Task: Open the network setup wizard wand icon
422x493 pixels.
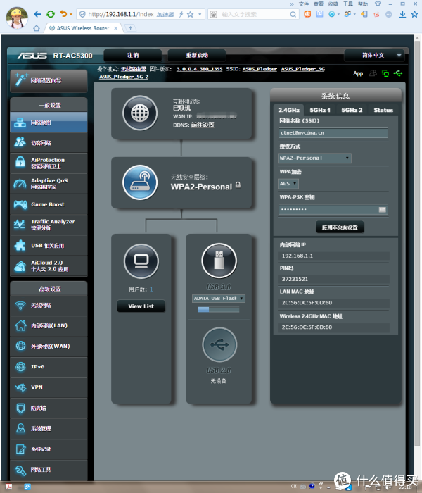Action: [x=21, y=80]
